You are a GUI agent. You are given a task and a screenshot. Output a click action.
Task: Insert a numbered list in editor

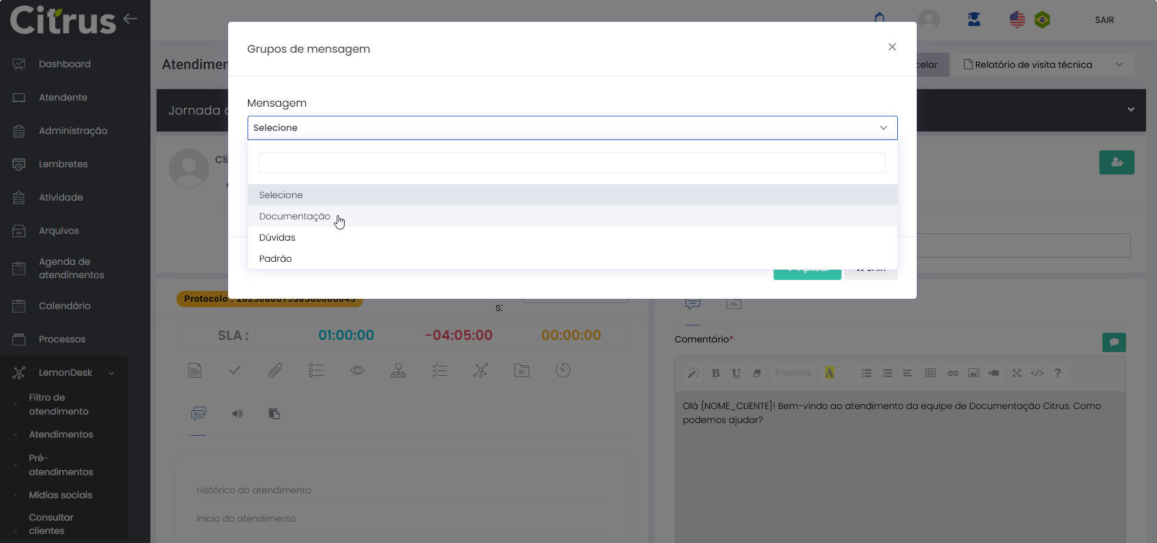[x=887, y=373]
